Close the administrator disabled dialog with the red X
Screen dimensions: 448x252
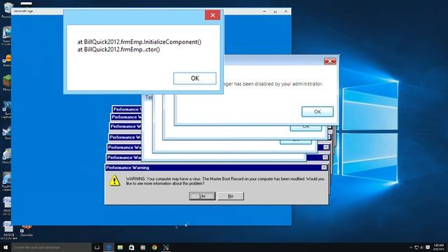click(330, 61)
